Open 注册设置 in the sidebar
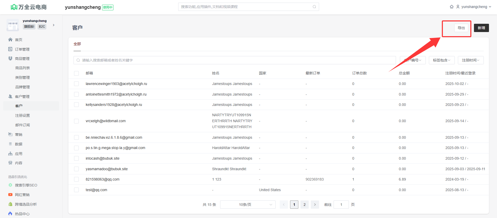 (x=23, y=115)
